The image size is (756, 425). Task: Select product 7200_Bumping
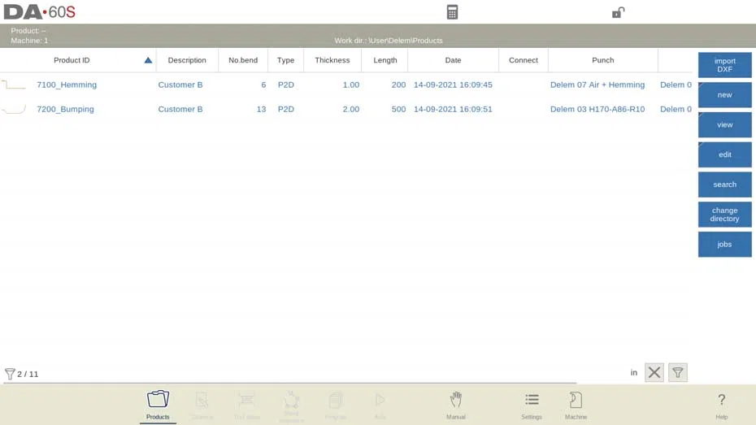tap(65, 110)
